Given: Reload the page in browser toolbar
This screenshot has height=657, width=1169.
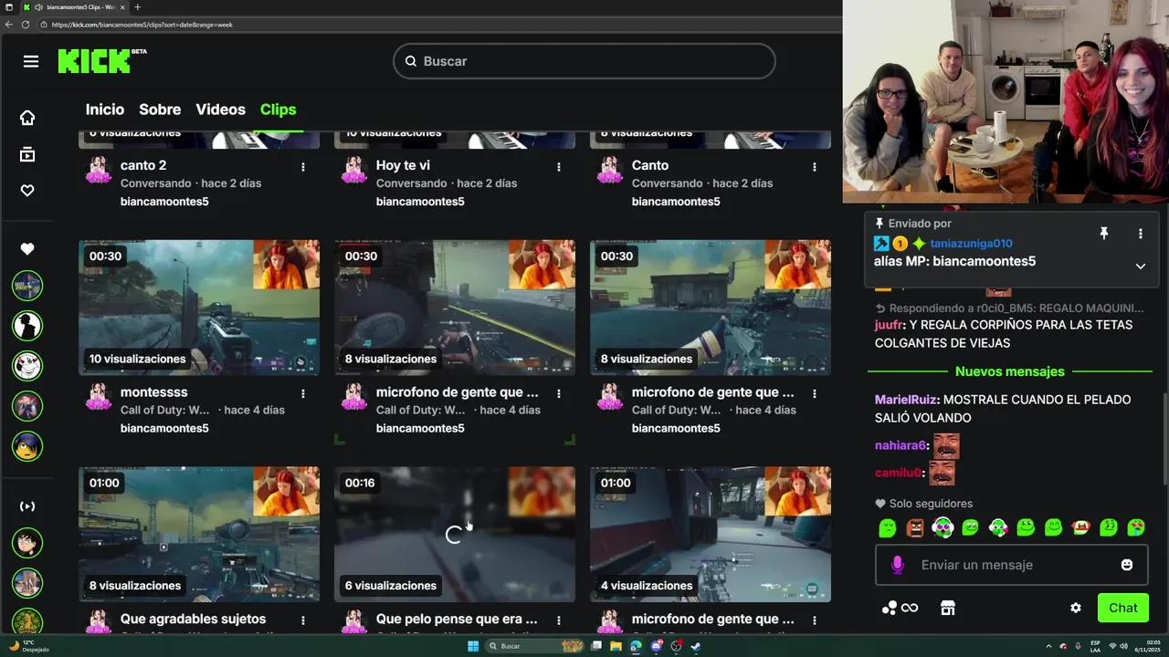Looking at the screenshot, I should point(25,25).
